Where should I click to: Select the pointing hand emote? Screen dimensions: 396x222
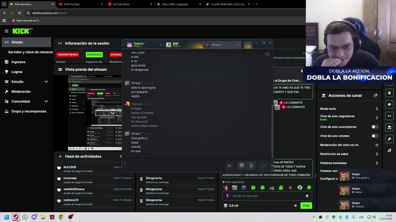tap(225, 187)
